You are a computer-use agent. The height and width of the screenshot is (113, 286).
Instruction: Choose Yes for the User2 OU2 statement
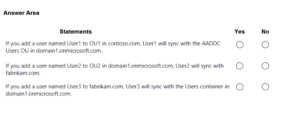pos(240,66)
